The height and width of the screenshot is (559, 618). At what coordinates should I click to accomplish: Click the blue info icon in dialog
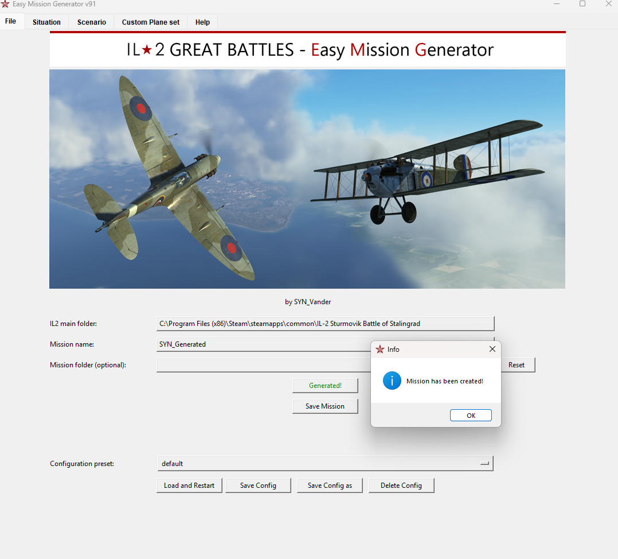point(392,381)
